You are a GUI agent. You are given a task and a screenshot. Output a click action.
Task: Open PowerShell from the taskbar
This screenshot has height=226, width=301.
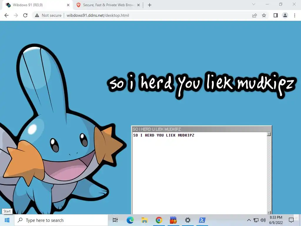tap(202, 220)
